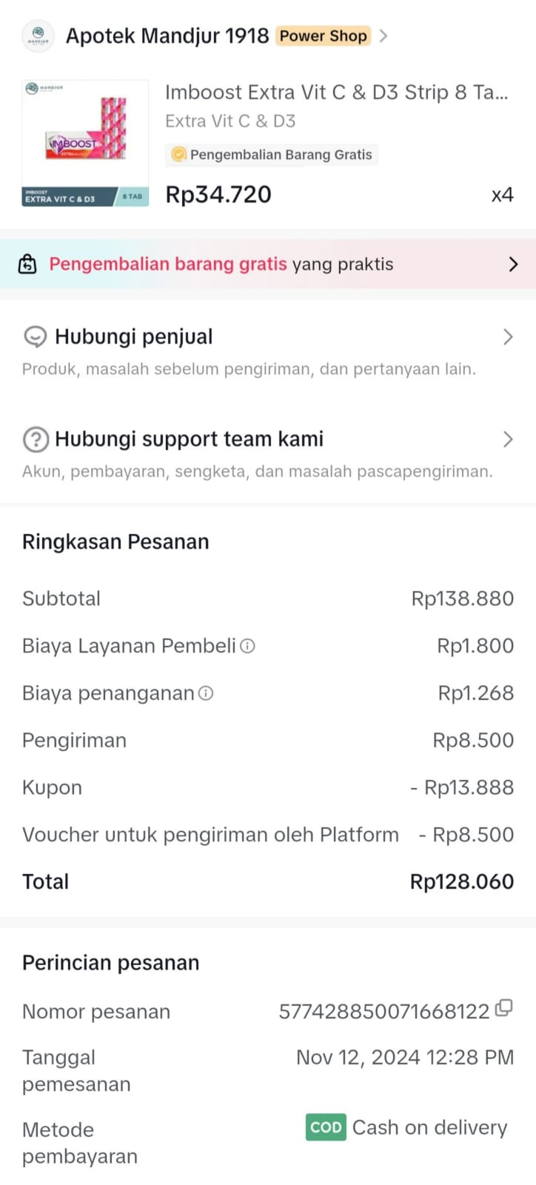
Task: Copy the order number with copy icon
Action: (x=503, y=1008)
